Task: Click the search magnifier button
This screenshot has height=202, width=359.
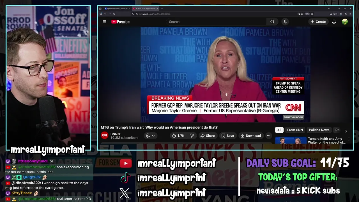Action: coord(272,22)
